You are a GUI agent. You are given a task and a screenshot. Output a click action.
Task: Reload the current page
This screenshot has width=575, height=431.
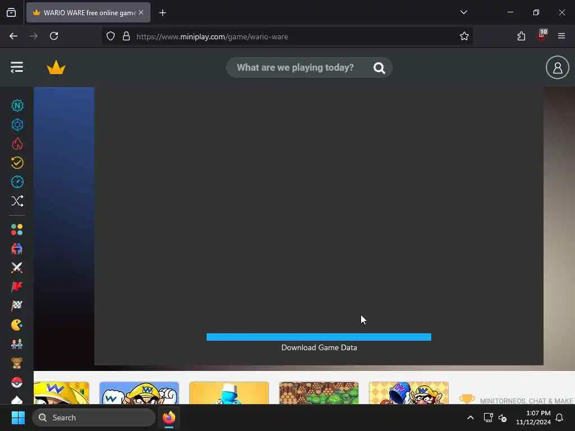tap(54, 36)
